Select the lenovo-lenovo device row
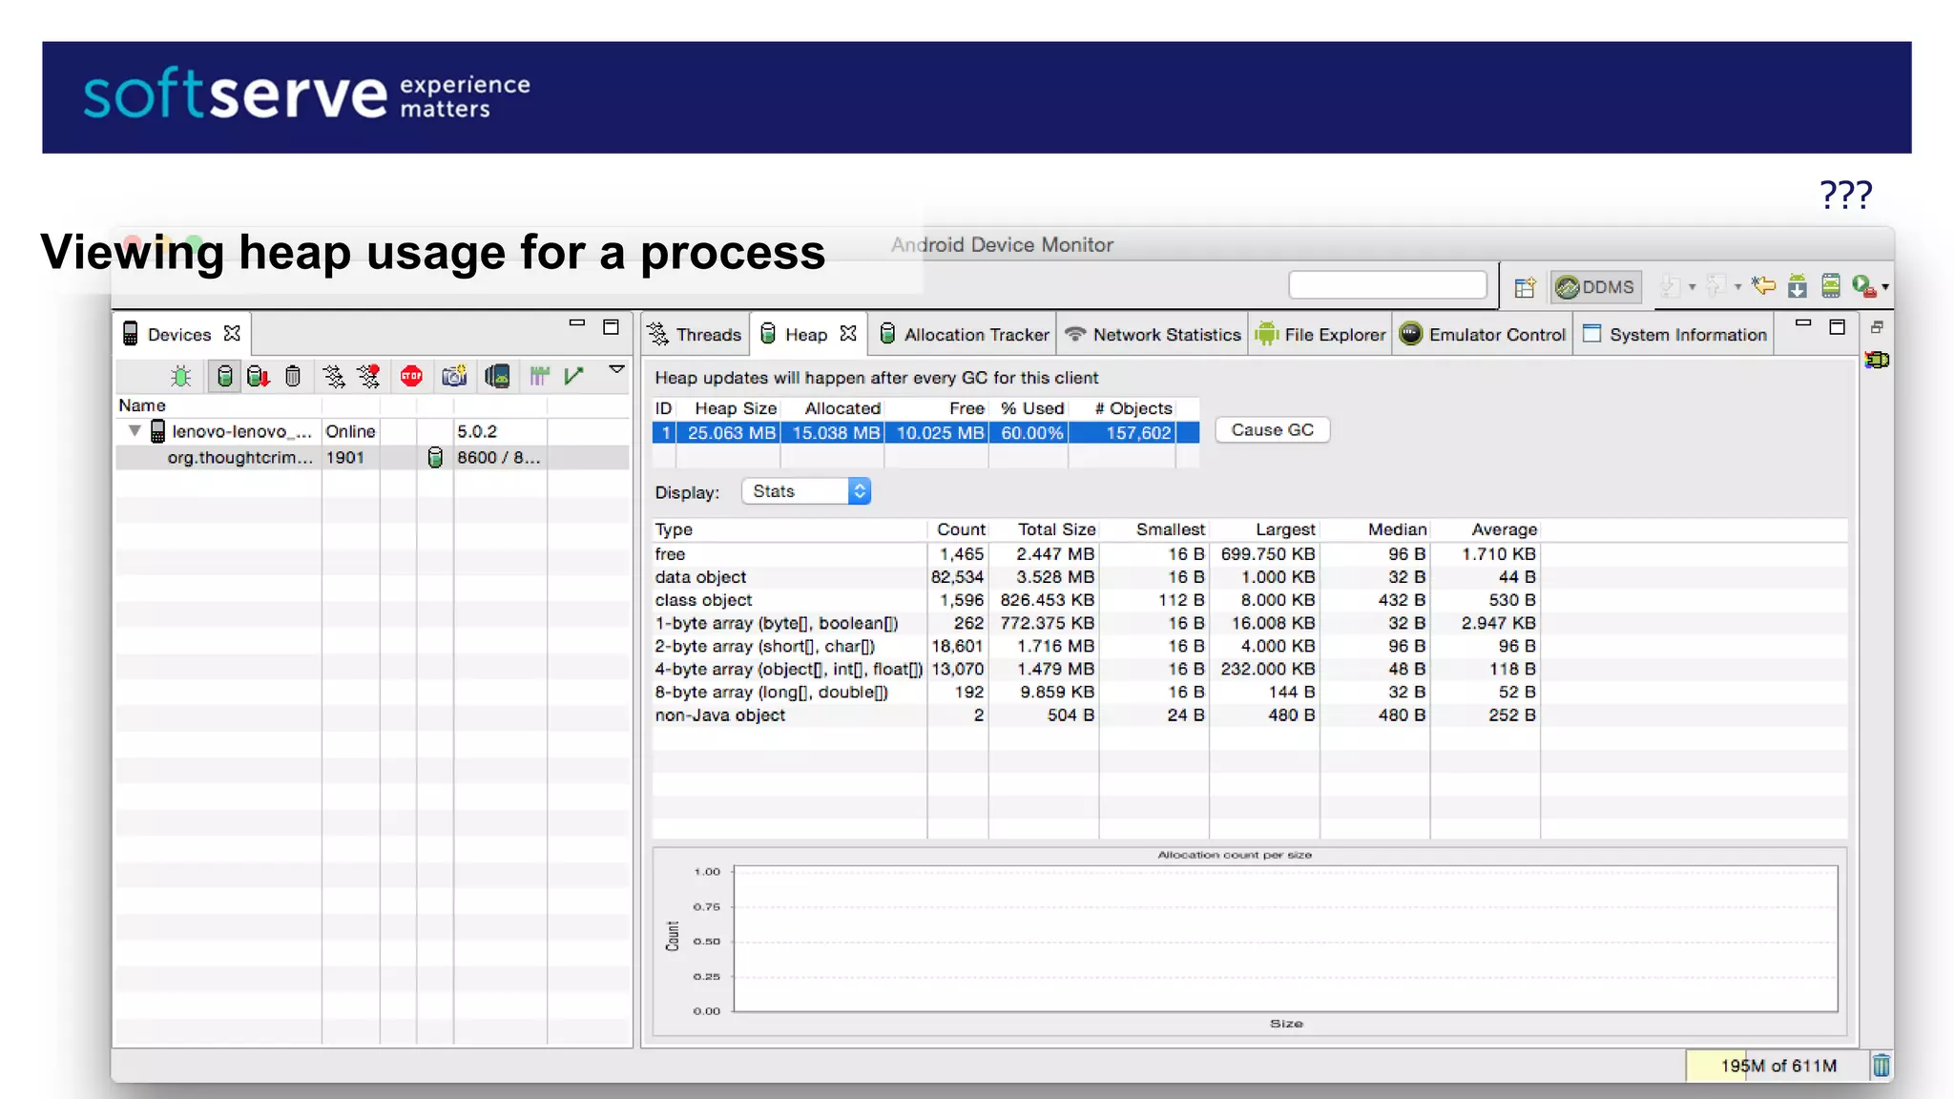Screen dimensions: 1954x1099 372,431
